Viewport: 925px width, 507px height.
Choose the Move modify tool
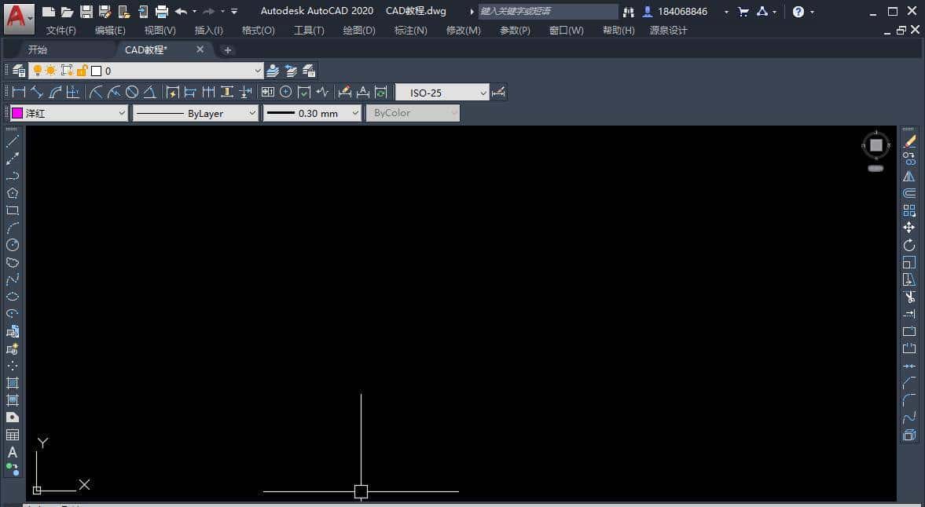tap(909, 228)
